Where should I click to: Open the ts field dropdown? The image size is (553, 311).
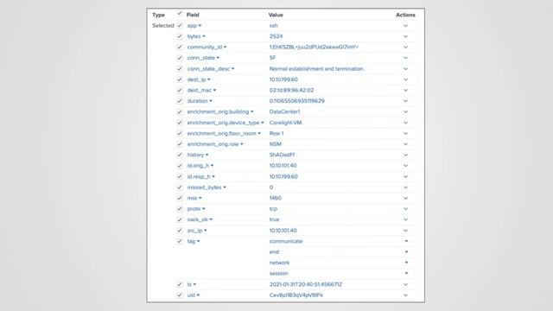click(194, 284)
